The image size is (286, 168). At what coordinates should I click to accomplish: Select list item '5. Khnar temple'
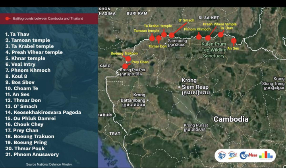point(25,58)
